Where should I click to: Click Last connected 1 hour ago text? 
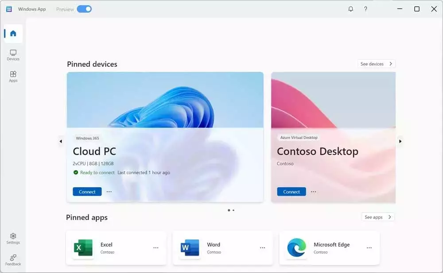tap(144, 172)
